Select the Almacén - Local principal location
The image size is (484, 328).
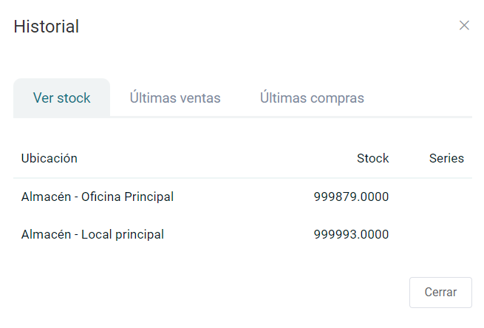tap(92, 235)
